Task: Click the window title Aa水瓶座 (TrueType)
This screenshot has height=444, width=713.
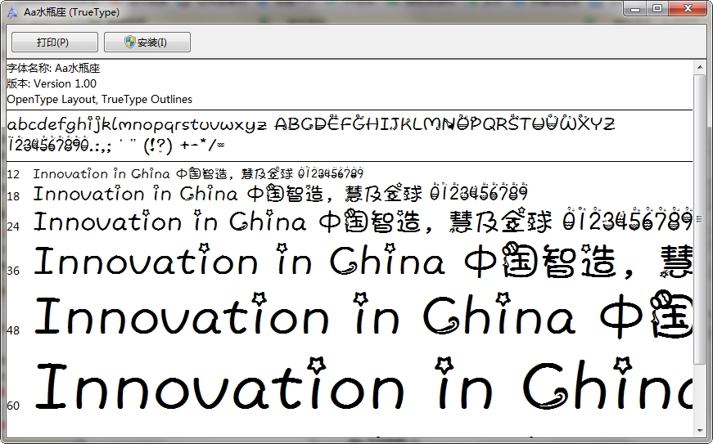Action: [72, 12]
